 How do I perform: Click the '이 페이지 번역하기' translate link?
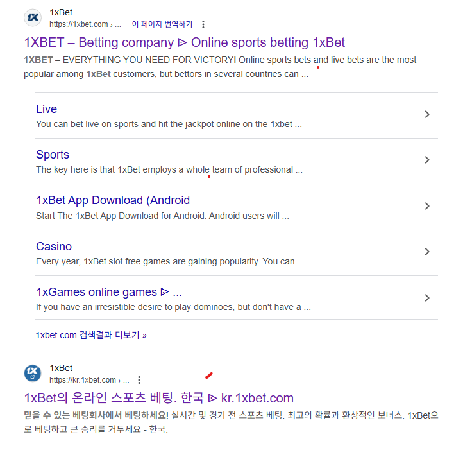(162, 24)
